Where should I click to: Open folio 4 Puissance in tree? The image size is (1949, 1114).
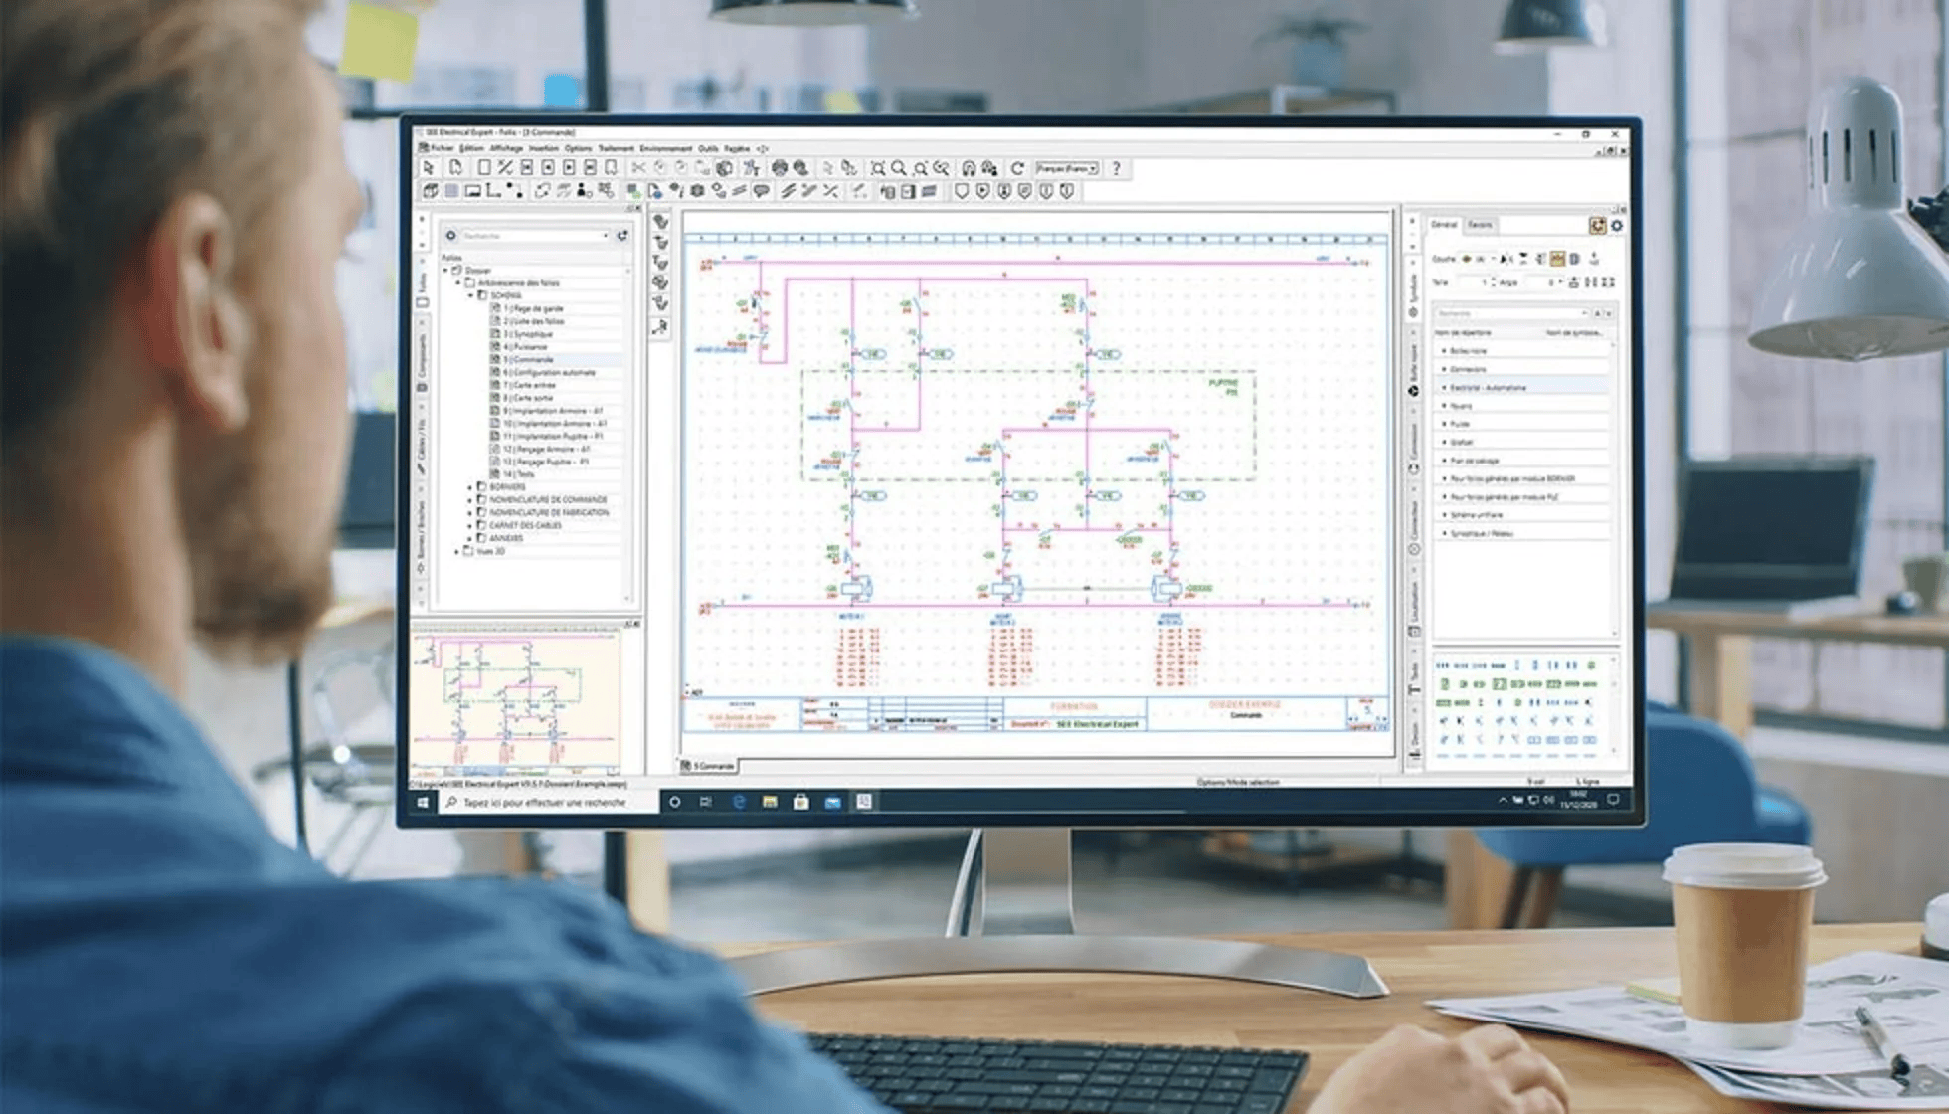pos(529,347)
